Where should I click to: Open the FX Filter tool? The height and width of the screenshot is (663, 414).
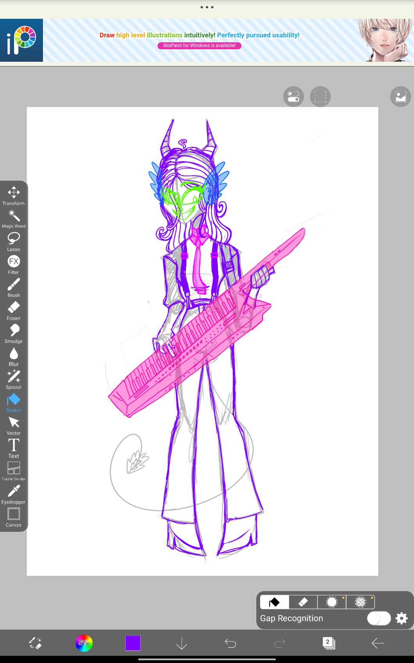[x=14, y=265]
